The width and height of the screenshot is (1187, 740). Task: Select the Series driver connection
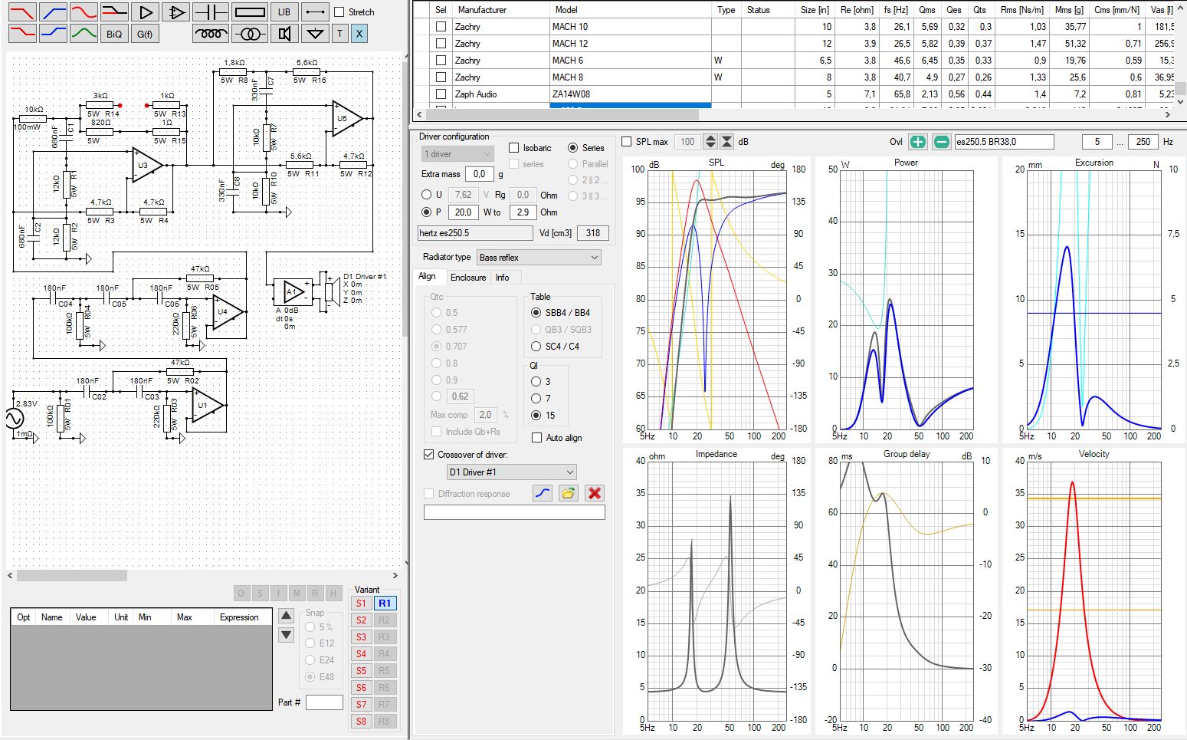(x=572, y=148)
